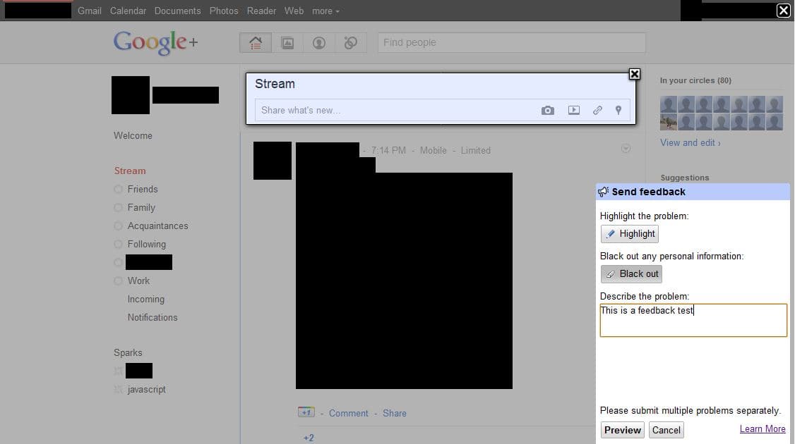Screen dimensions: 795x444
Task: Focus the Describe the problem text box
Action: 693,320
